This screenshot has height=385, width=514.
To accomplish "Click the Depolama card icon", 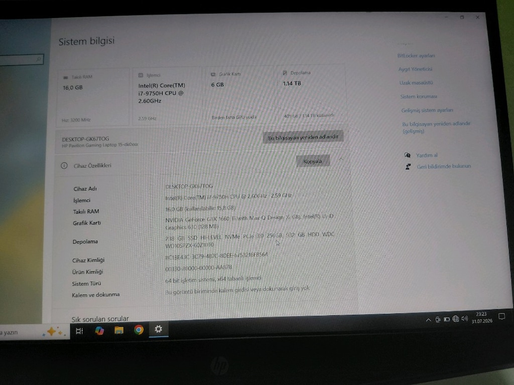I will coord(285,73).
